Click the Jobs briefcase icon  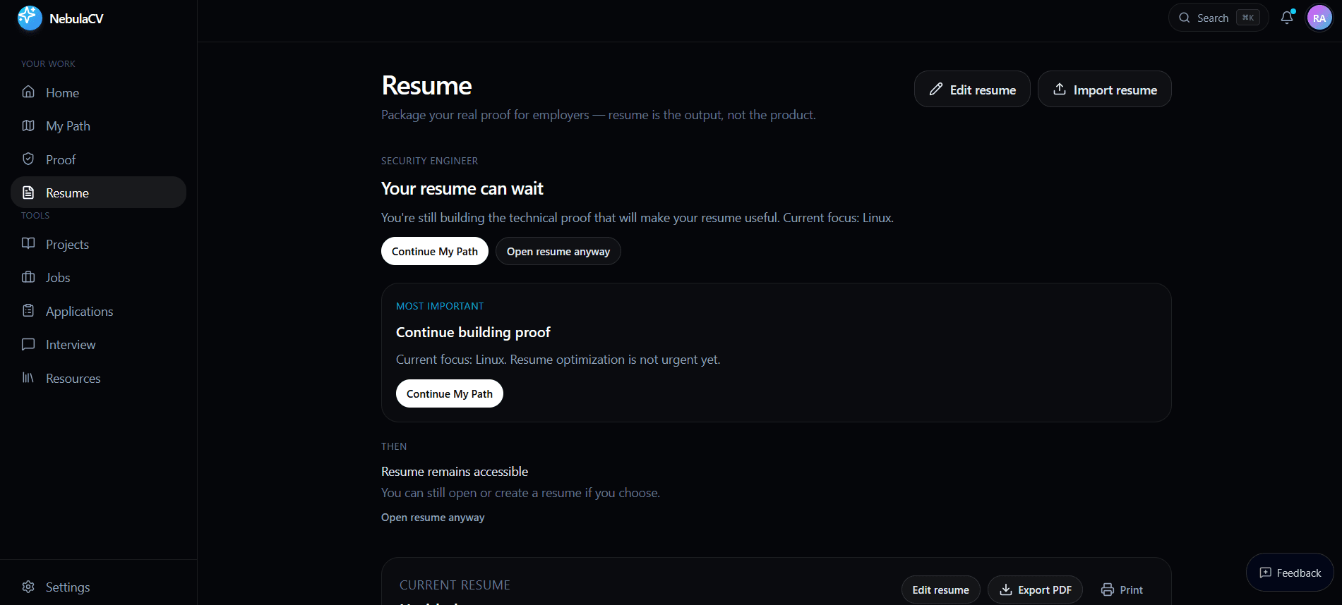coord(28,277)
